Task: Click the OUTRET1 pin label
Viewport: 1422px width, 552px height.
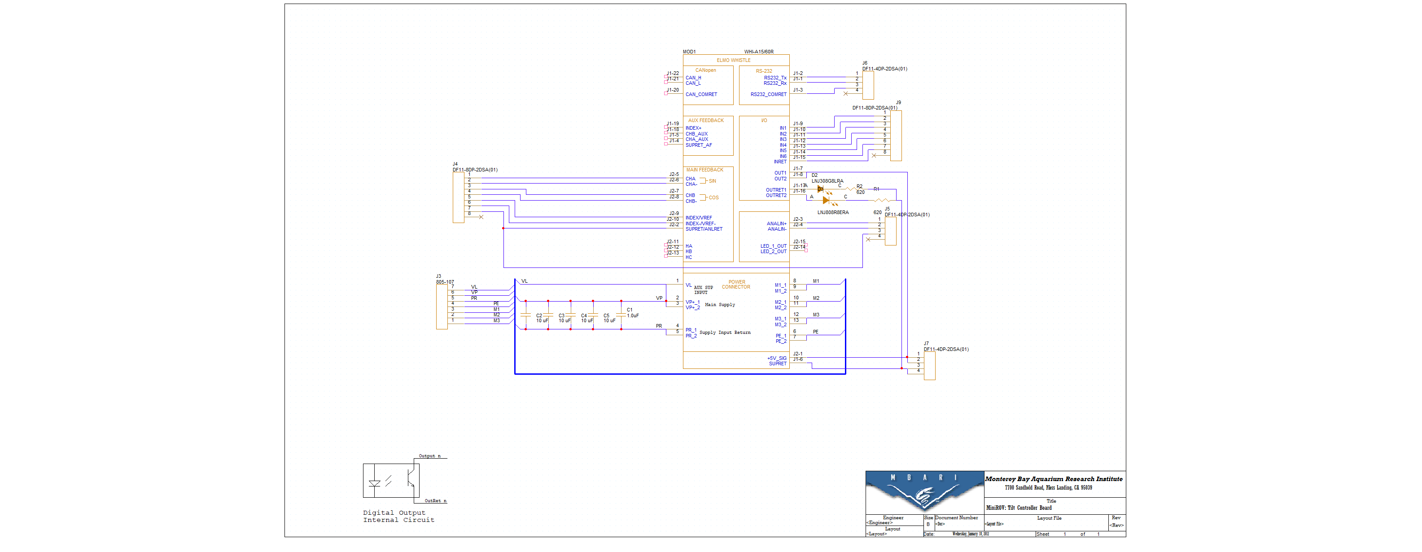Action: click(x=775, y=190)
